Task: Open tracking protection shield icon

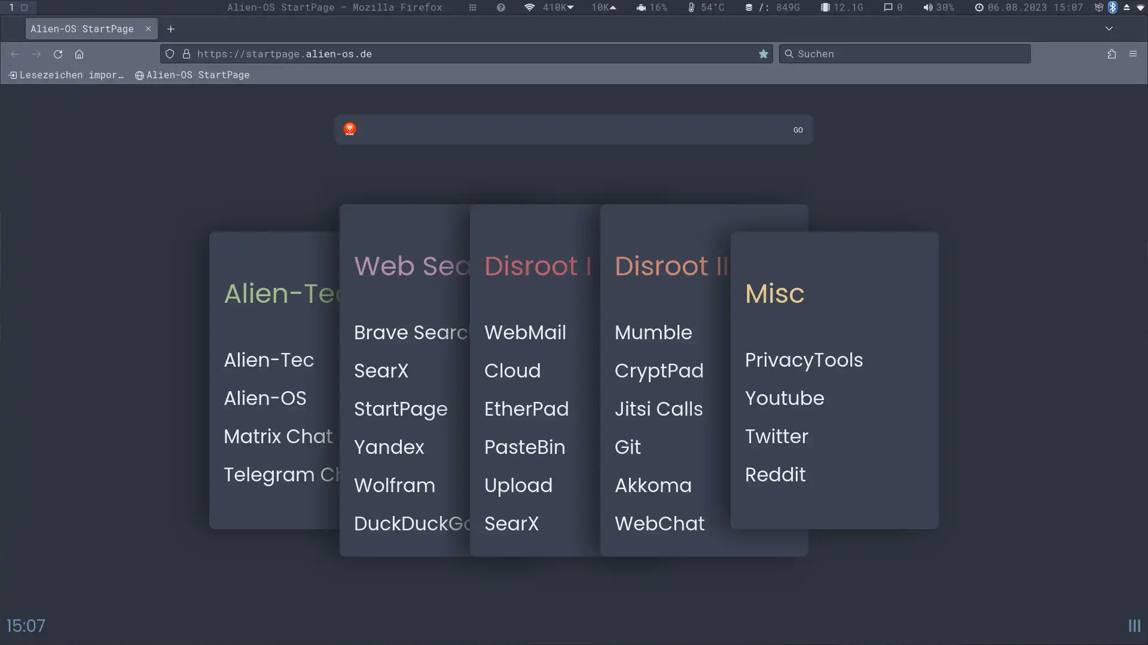Action: pyautogui.click(x=170, y=54)
